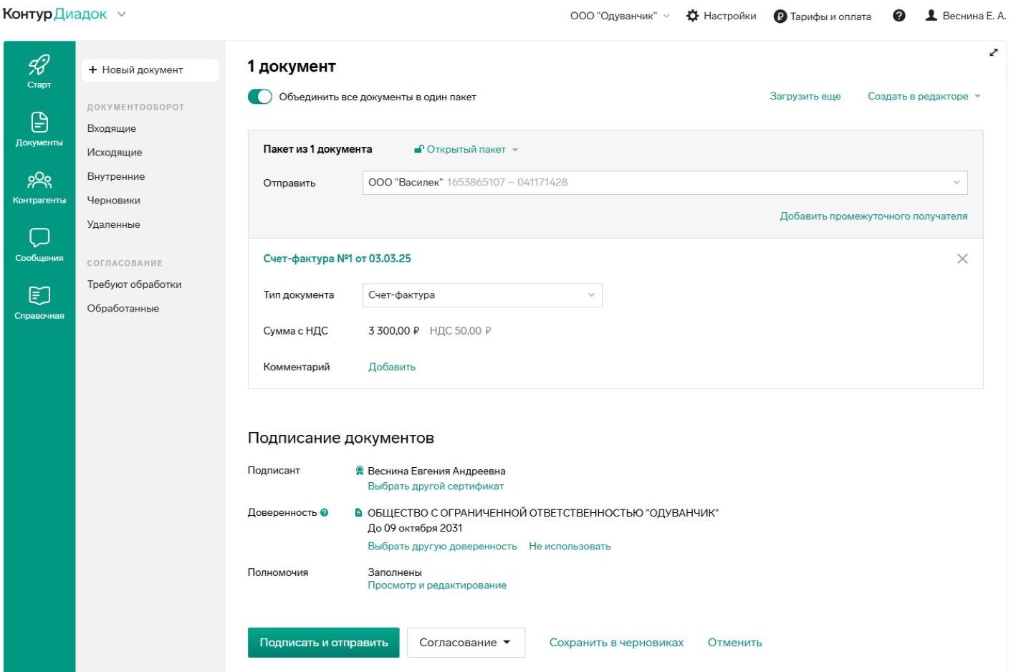Viewport: 1016px width, 672px height.
Task: Click Добавить to add a comment
Action: pyautogui.click(x=392, y=367)
